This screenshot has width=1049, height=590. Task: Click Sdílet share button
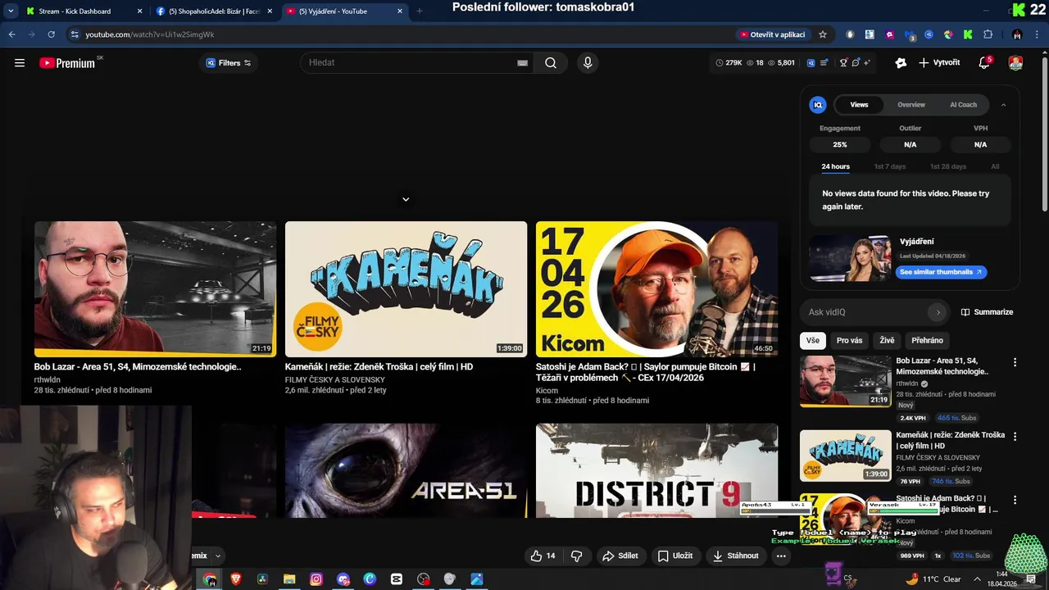pyautogui.click(x=620, y=556)
